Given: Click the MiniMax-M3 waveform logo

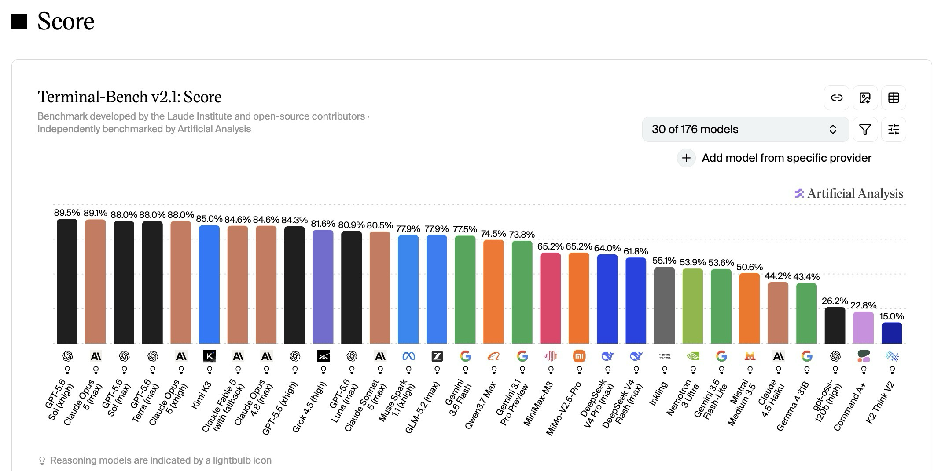Looking at the screenshot, I should [x=551, y=356].
